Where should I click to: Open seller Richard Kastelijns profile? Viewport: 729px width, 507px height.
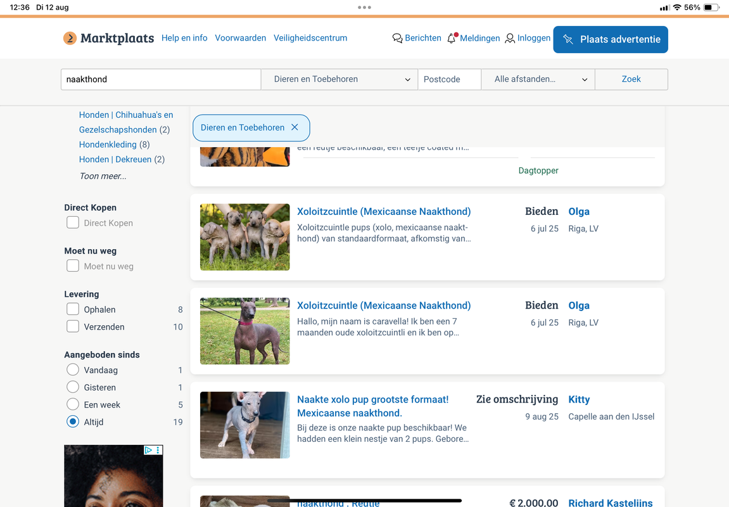[x=611, y=503]
